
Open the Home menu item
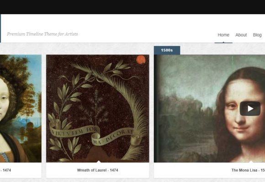point(223,35)
